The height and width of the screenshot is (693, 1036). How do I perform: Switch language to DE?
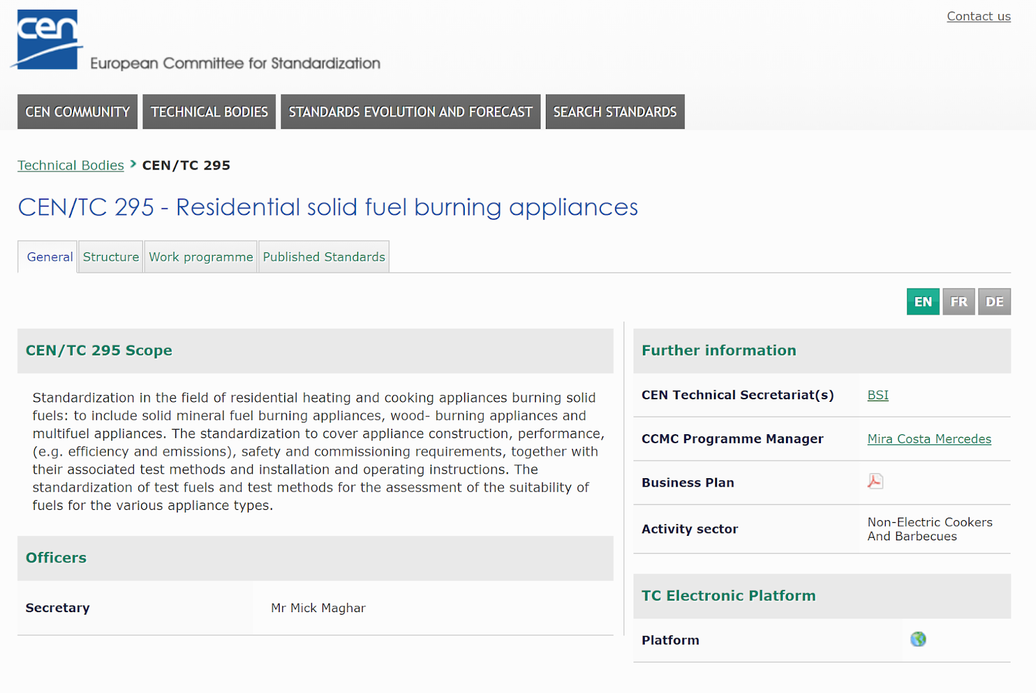(994, 302)
